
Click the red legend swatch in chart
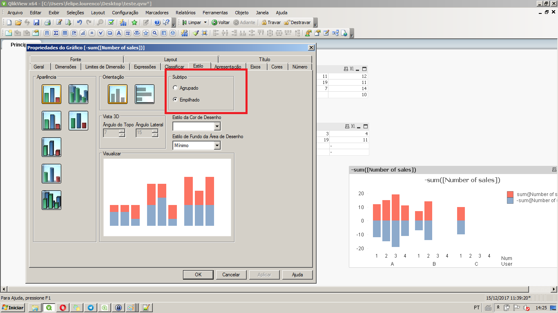click(510, 194)
